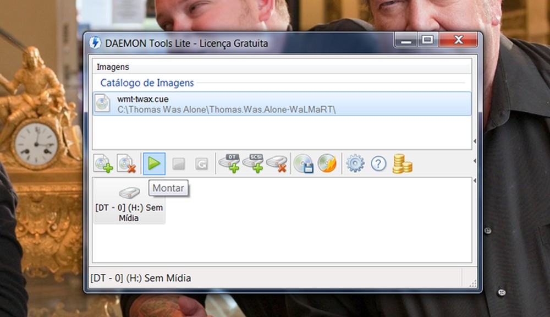Open the Help question mark icon
This screenshot has height=317, width=550.
pyautogui.click(x=378, y=163)
